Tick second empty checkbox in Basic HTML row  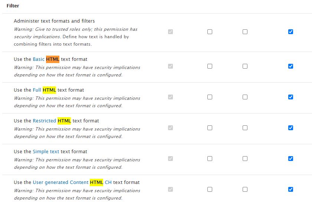(245, 66)
